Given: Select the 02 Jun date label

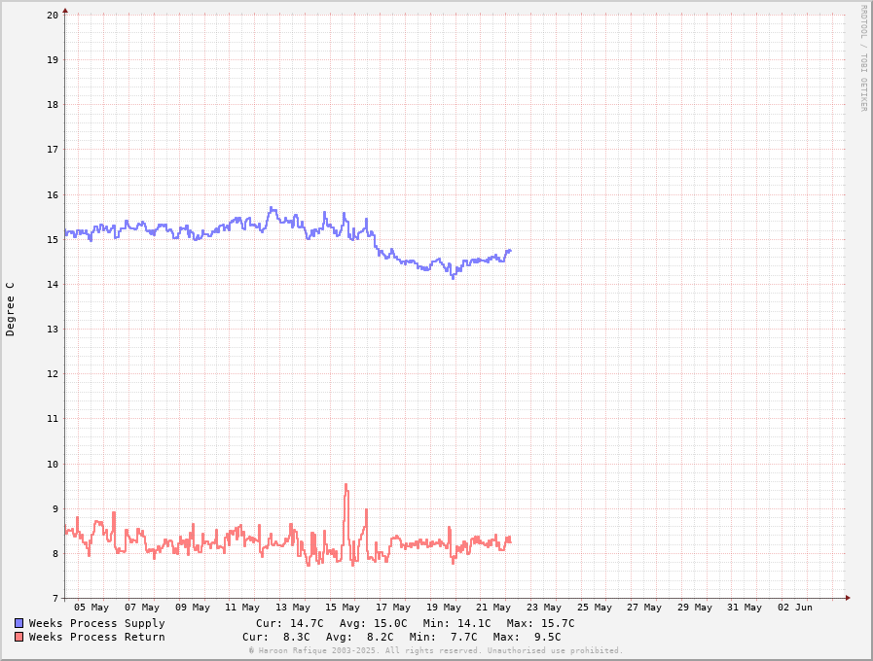Looking at the screenshot, I should (794, 608).
